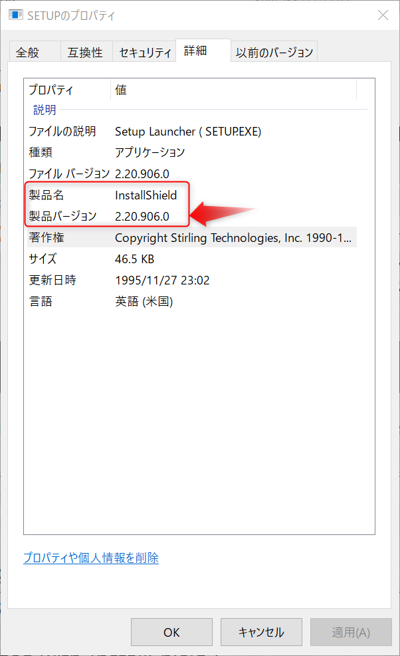Click the SETUP title bar application icon

16,15
